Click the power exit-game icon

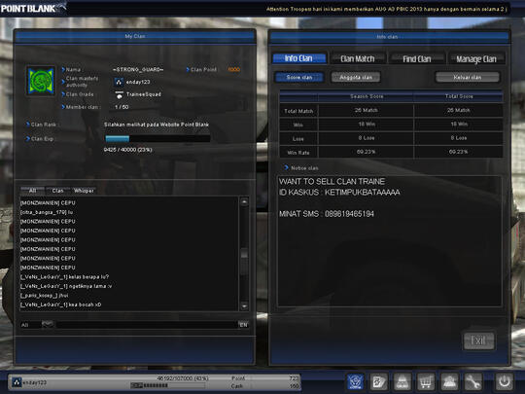point(504,381)
